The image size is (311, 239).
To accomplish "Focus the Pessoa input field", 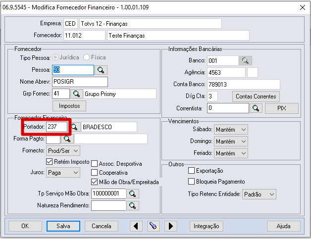I will tap(73, 70).
